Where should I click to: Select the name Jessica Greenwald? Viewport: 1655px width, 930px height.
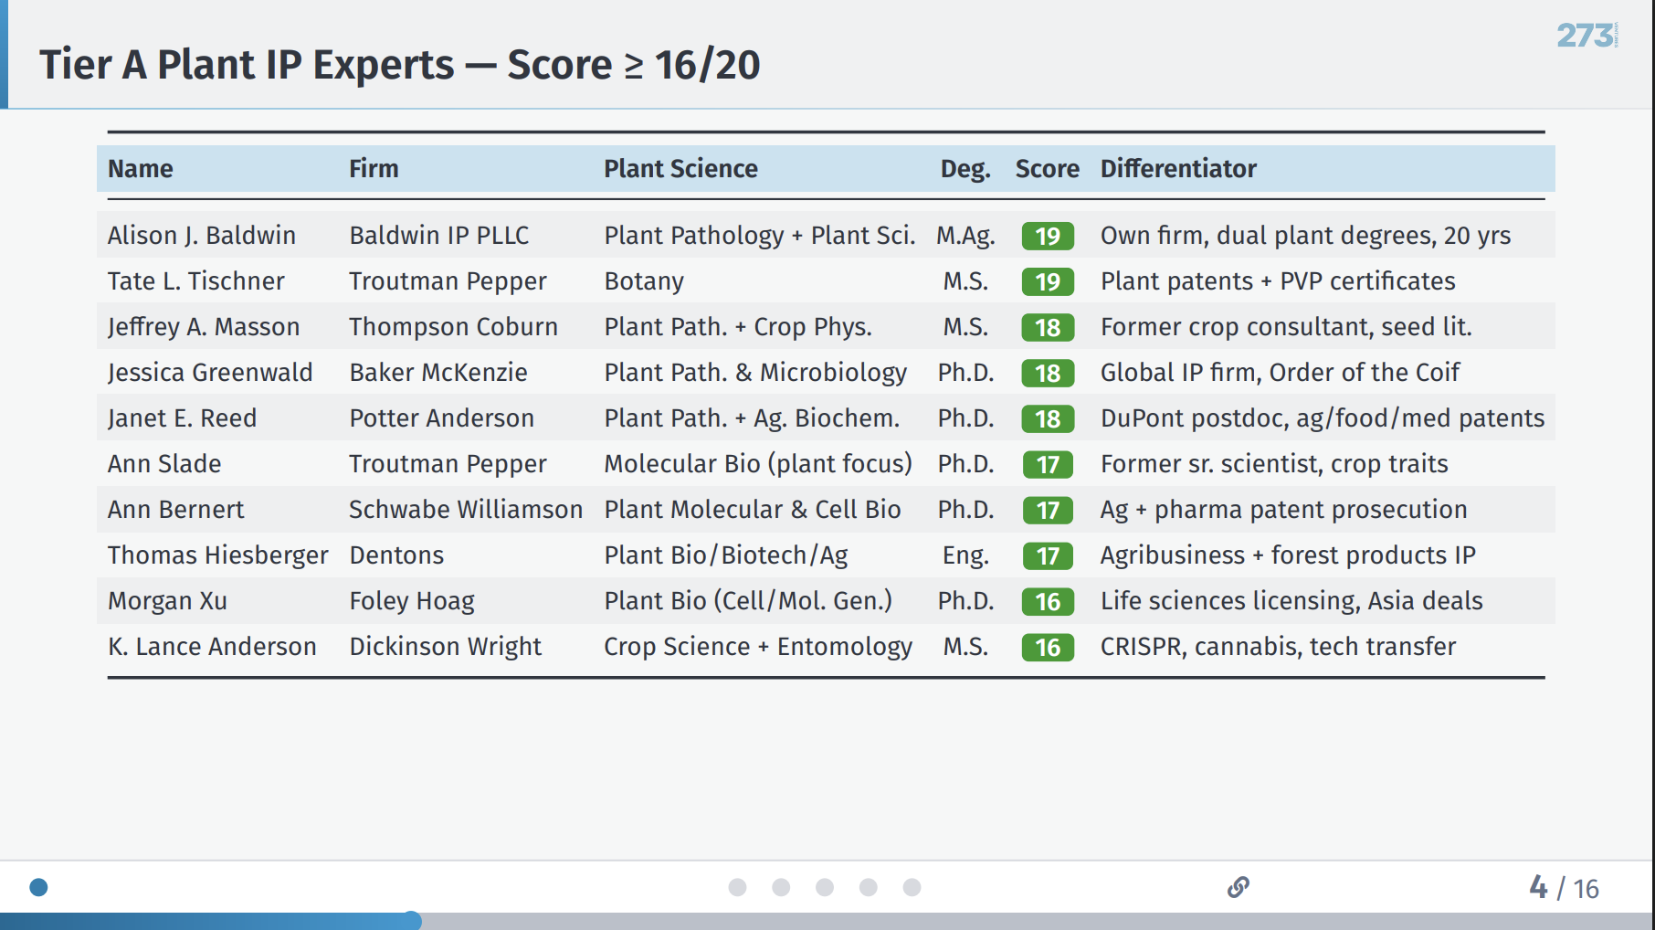(x=210, y=373)
